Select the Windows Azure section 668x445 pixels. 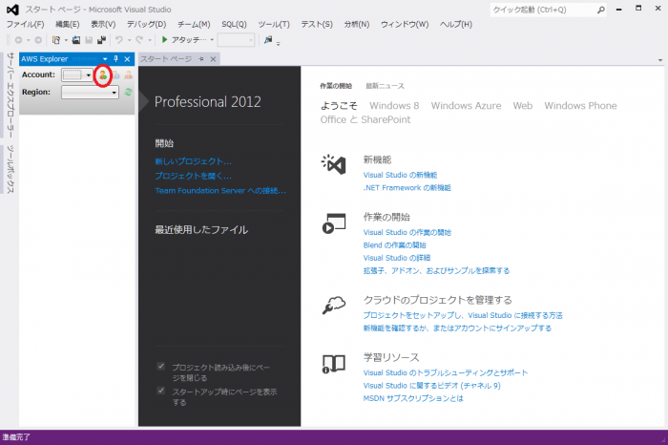466,105
